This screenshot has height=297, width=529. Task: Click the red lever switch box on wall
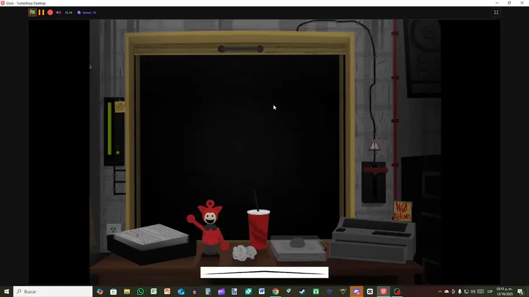374,182
